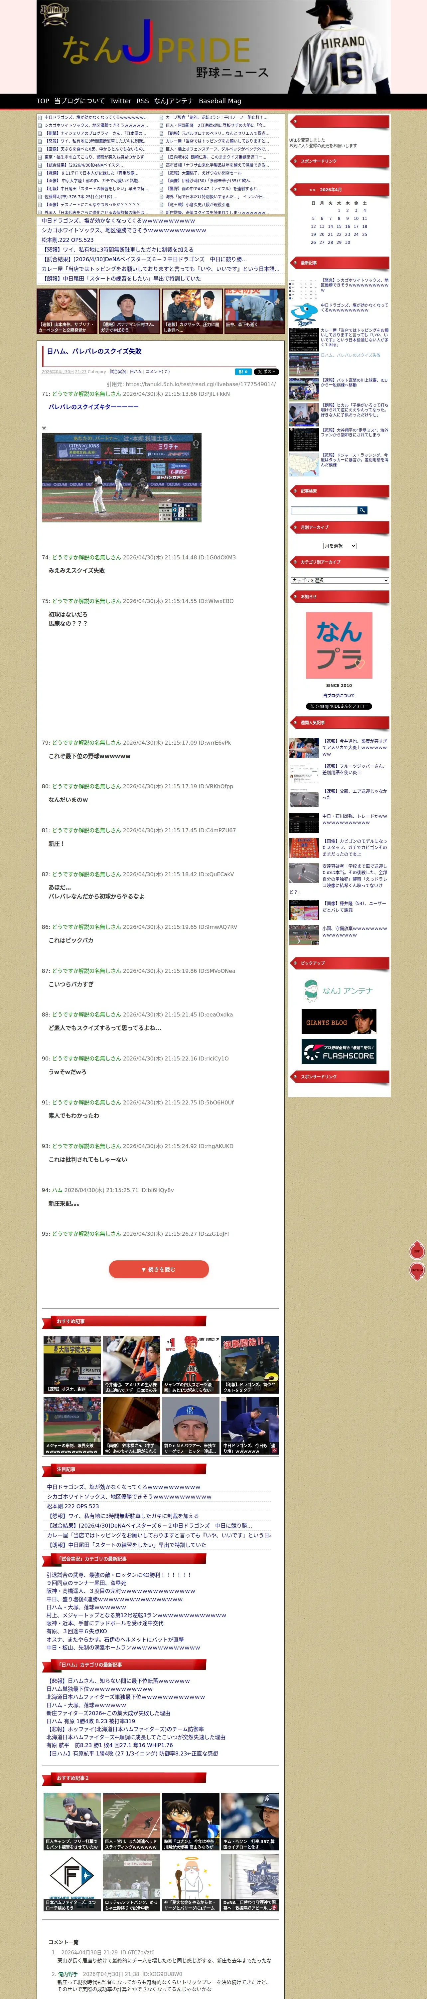Open the tanuki.5ch.io source URL
Viewport: 427px width, 1999px height.
coord(201,384)
